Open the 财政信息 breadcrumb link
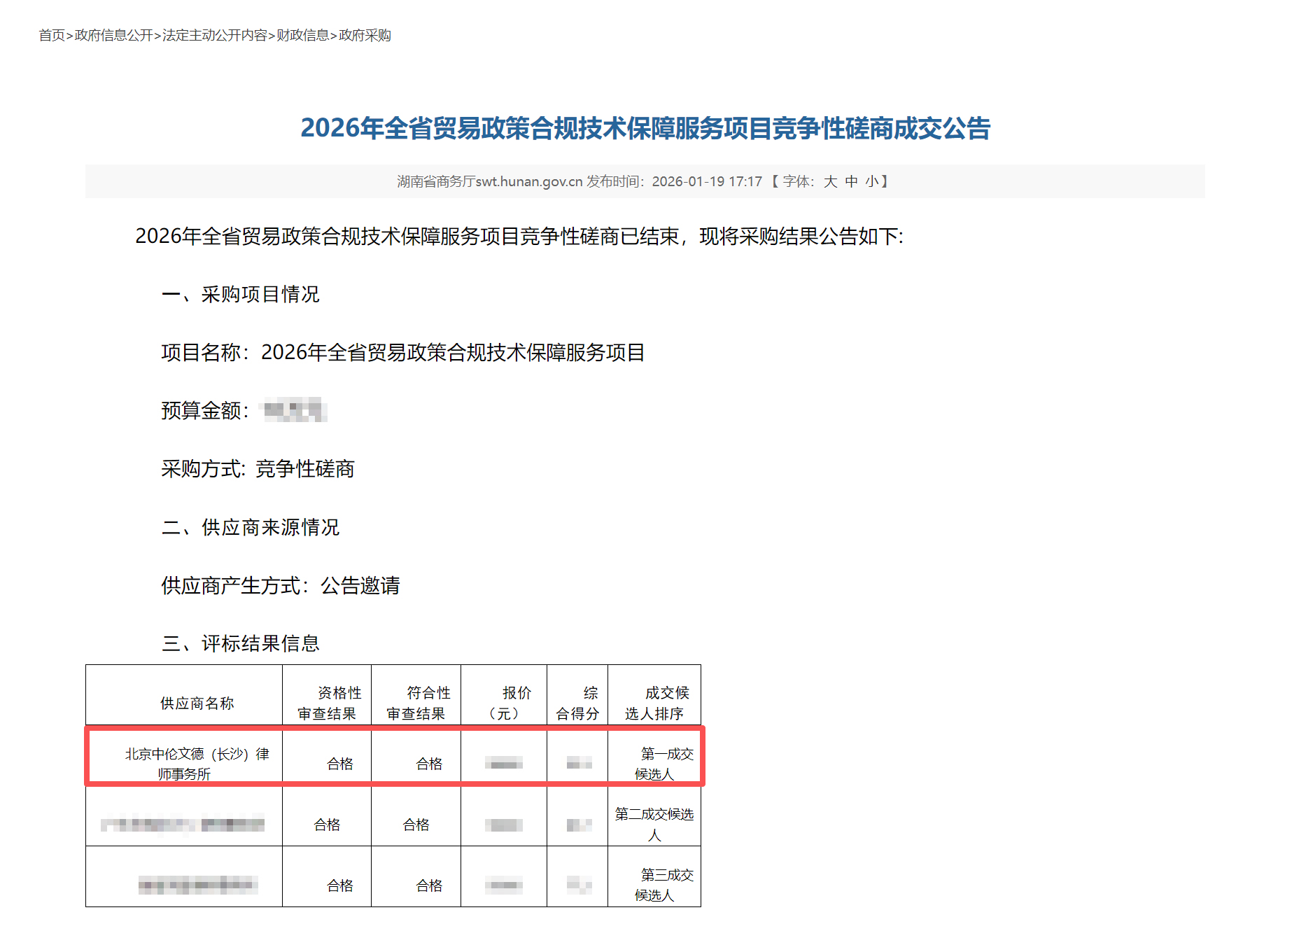1292x945 pixels. coord(302,35)
